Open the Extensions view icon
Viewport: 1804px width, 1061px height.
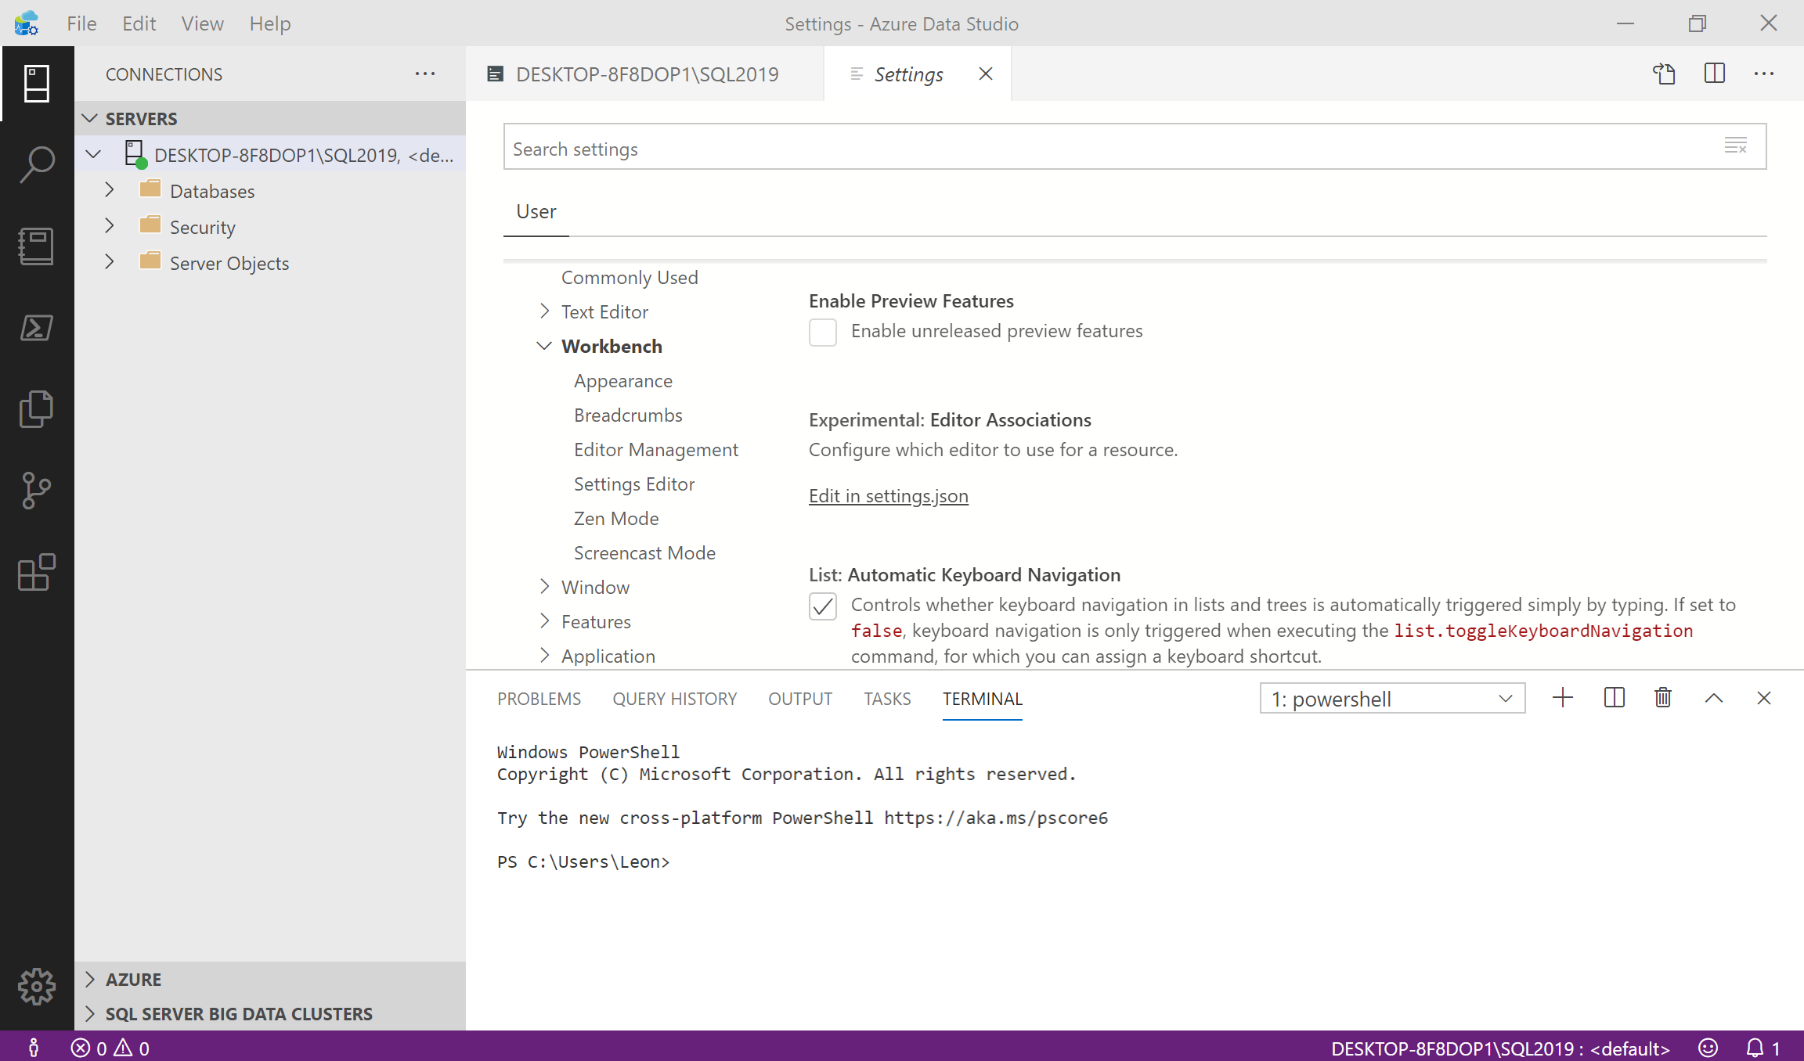tap(37, 572)
